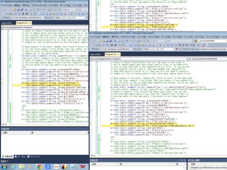Close Program.cs tab in left window
Image resolution: width=227 pixels, height=170 pixels.
(30, 23)
